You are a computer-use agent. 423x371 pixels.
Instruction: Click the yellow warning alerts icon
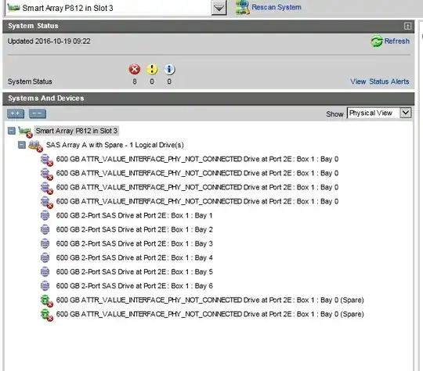click(152, 70)
